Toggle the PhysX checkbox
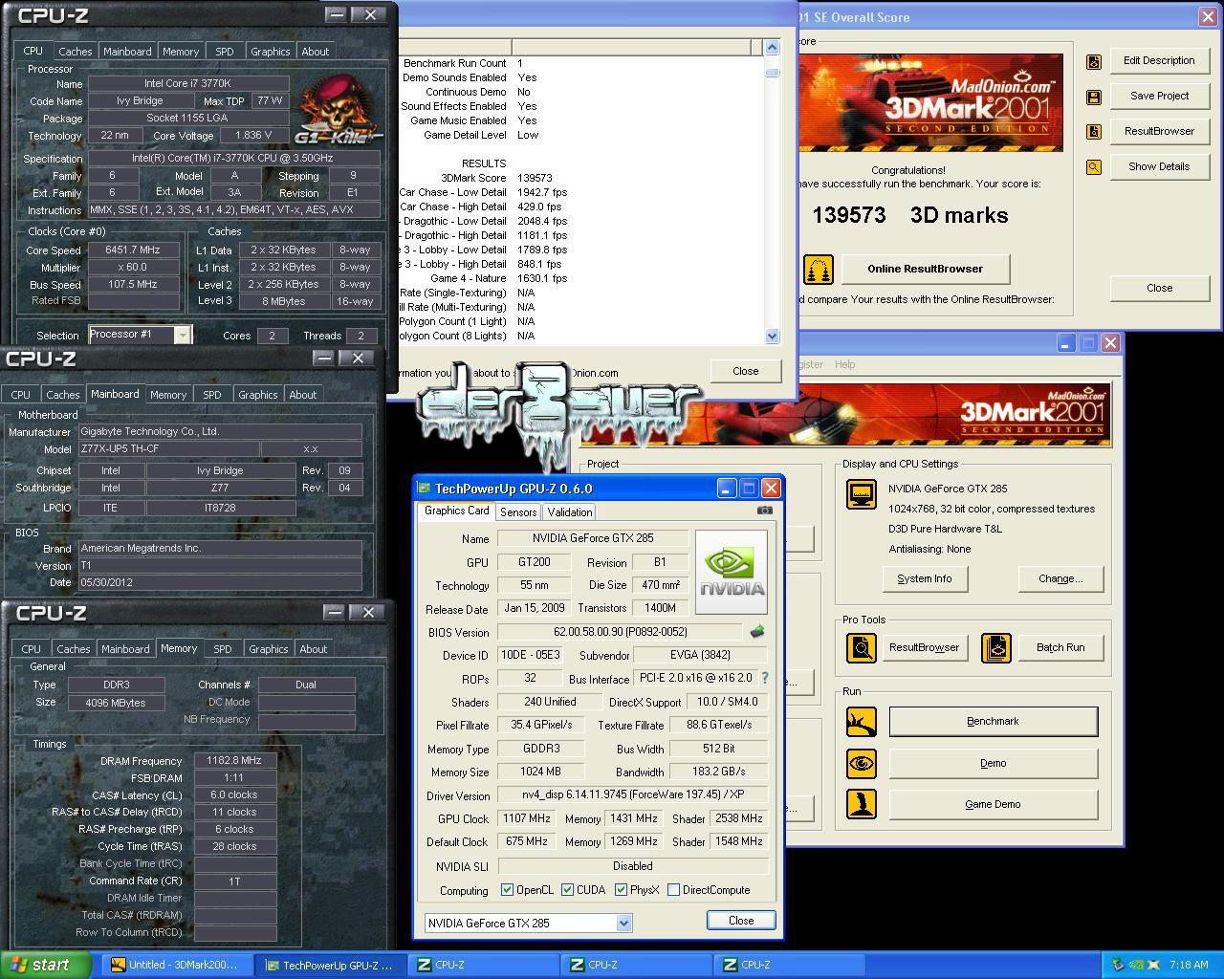Image resolution: width=1224 pixels, height=979 pixels. point(621,890)
